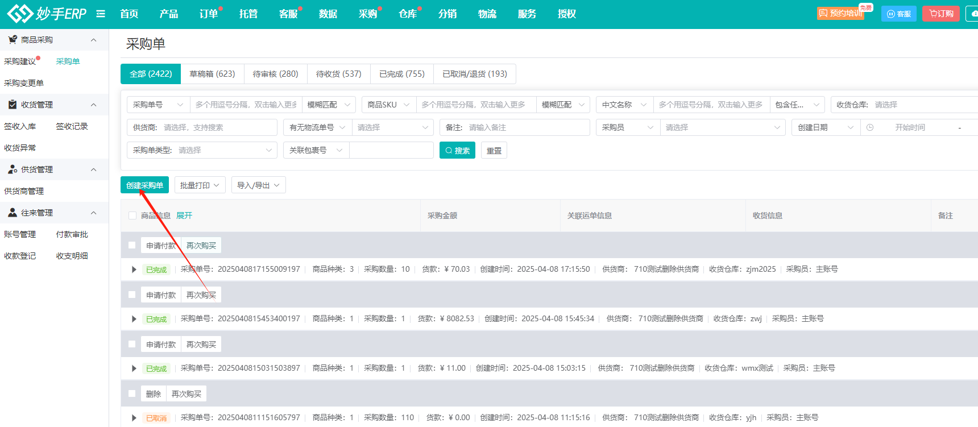The width and height of the screenshot is (978, 427).
Task: Open the 有无物流单号 dropdown
Action: (x=317, y=127)
